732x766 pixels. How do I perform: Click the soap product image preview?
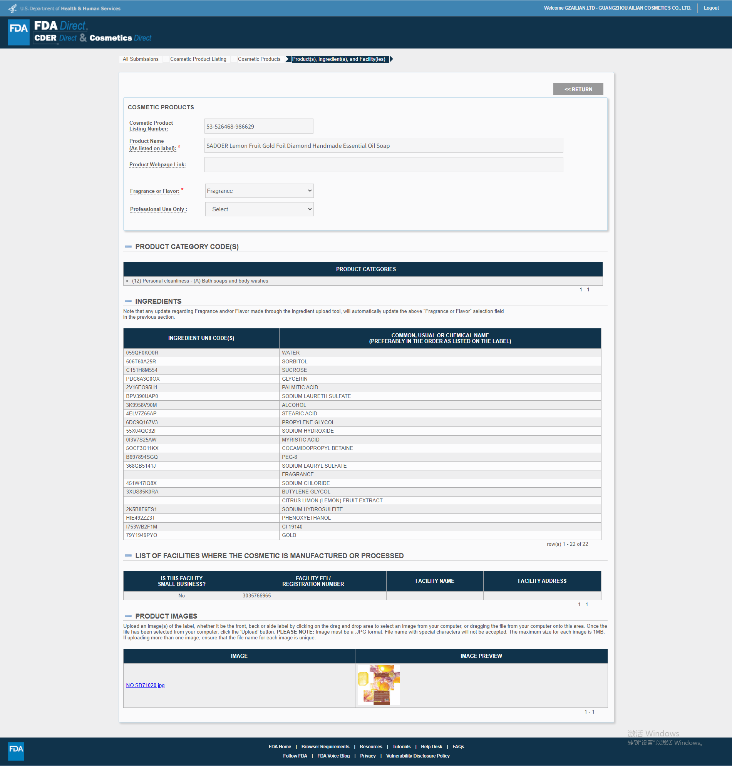379,685
